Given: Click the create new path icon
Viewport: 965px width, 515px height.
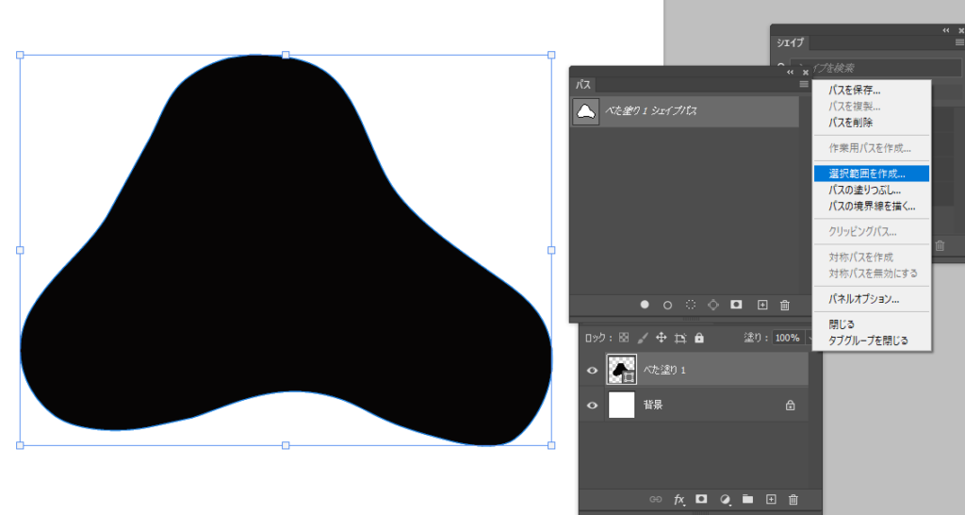Looking at the screenshot, I should point(762,305).
